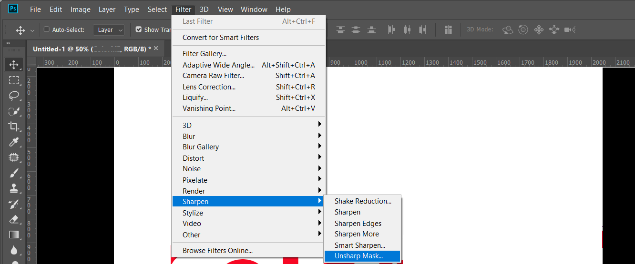Pick the Gradient tool

[x=14, y=235]
